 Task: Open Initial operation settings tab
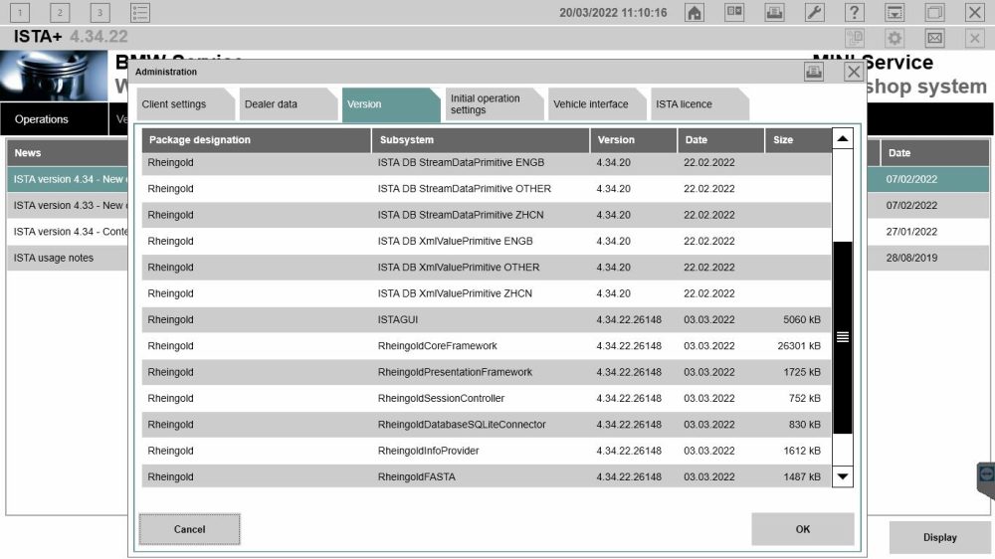point(494,104)
